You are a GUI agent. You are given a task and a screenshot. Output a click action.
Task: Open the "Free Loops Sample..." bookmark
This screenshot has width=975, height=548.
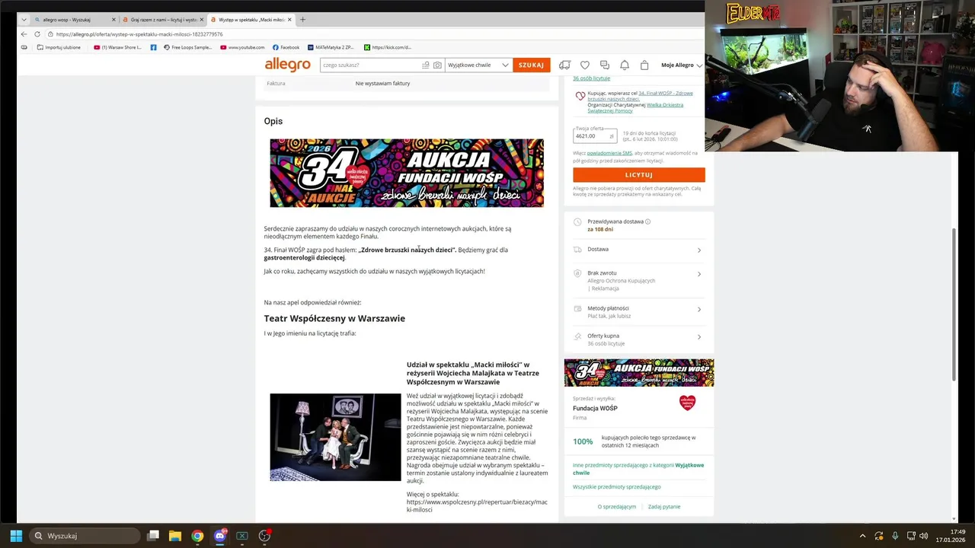(188, 47)
